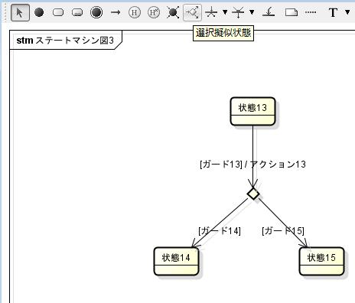The width and height of the screenshot is (355, 303).
Task: Select the 状態13 state box
Action: click(x=252, y=112)
